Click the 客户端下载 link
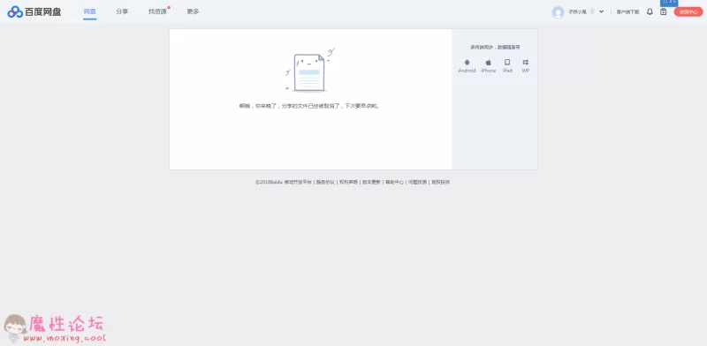 coord(628,12)
